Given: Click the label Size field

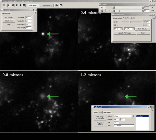Looking at the screenshot, I should 116,123.
